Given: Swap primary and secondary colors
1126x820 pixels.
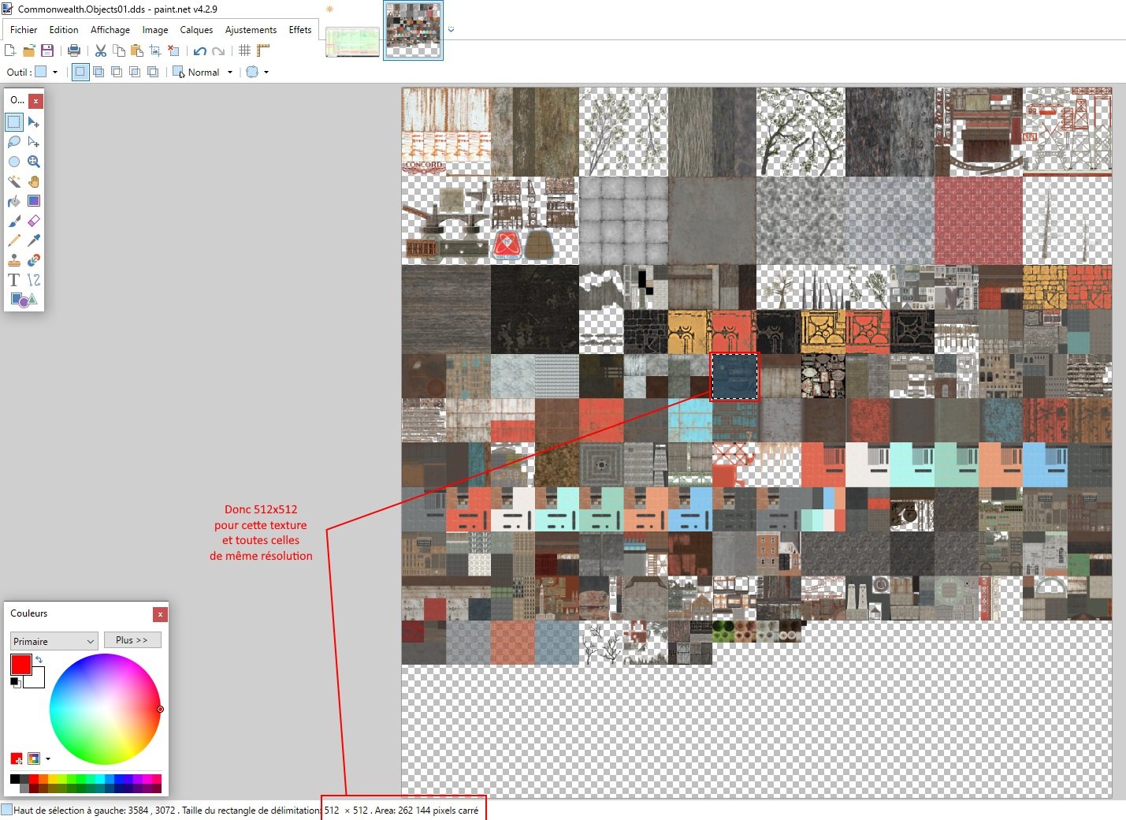Looking at the screenshot, I should [39, 659].
